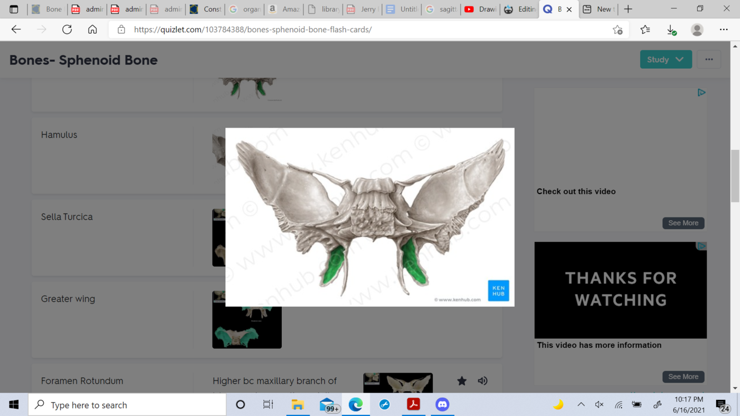Go to browser home page
Image resolution: width=740 pixels, height=416 pixels.
93,29
